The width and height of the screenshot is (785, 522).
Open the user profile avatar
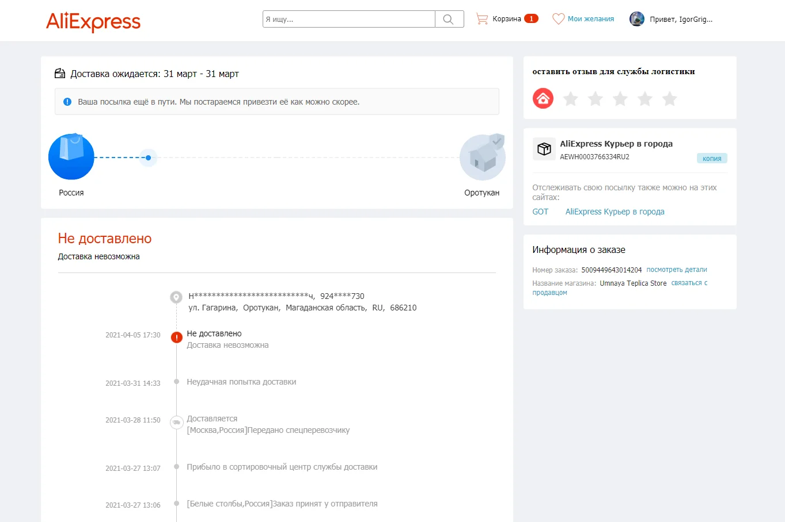637,19
